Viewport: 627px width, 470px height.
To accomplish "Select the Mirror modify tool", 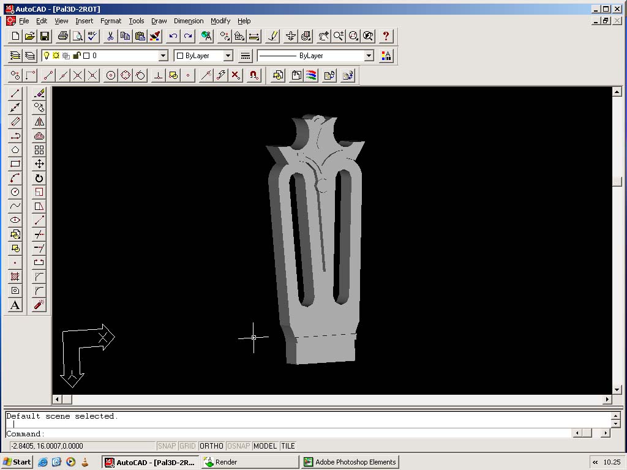I will pos(39,122).
